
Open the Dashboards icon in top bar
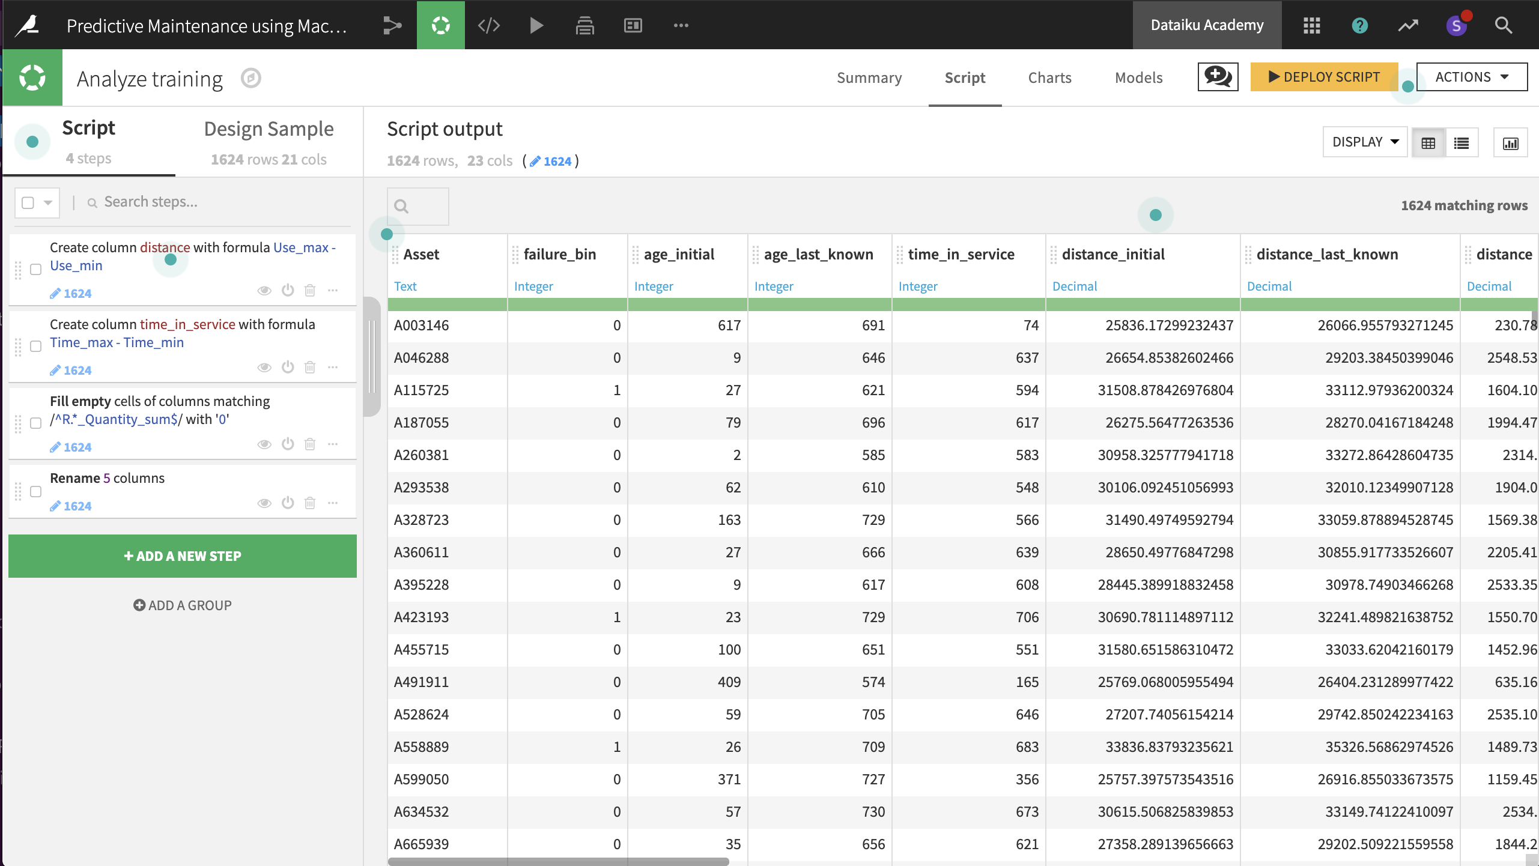[633, 25]
